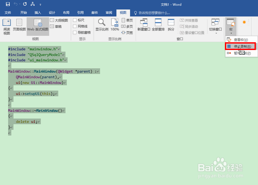Click 新建窗口 new window
This screenshot has height=185, width=258.
click(144, 25)
